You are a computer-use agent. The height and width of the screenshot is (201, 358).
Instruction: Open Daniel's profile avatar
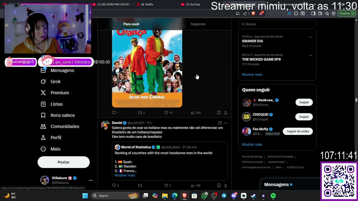click(x=105, y=125)
